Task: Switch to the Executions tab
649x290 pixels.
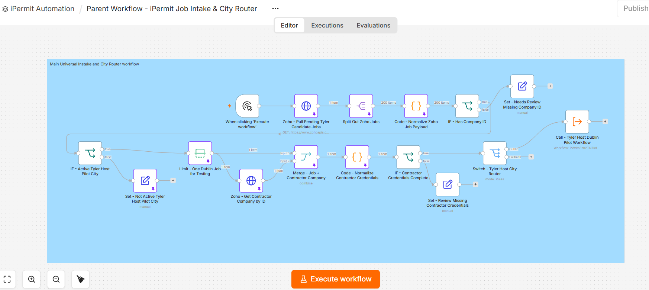Action: point(327,25)
